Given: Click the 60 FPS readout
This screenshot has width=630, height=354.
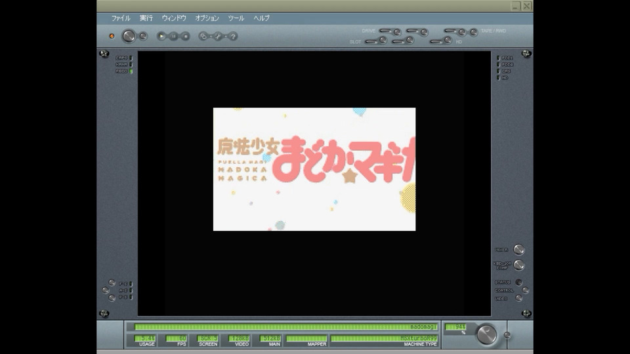Looking at the screenshot, I should [177, 338].
